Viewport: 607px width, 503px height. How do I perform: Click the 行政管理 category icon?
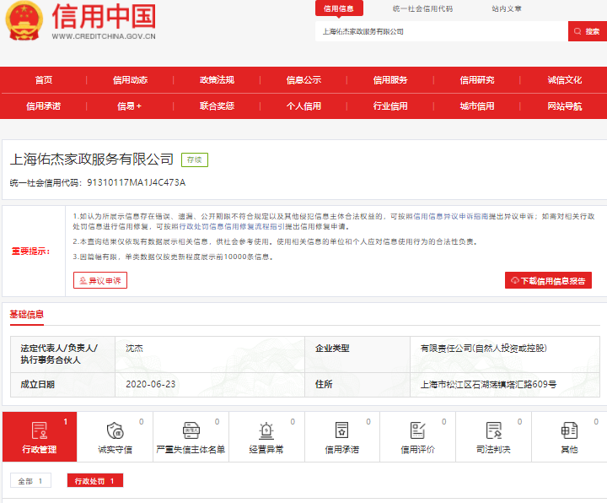pyautogui.click(x=39, y=430)
